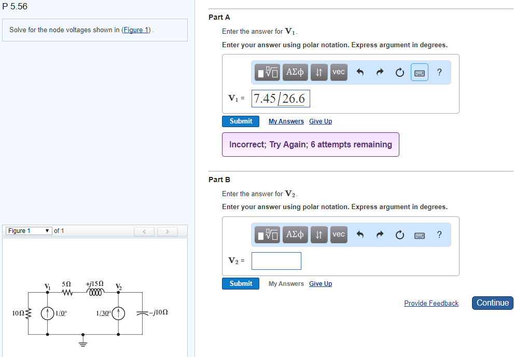Insert a Greek symbol using the ΑΣφ icon
The height and width of the screenshot is (357, 514).
[x=295, y=72]
